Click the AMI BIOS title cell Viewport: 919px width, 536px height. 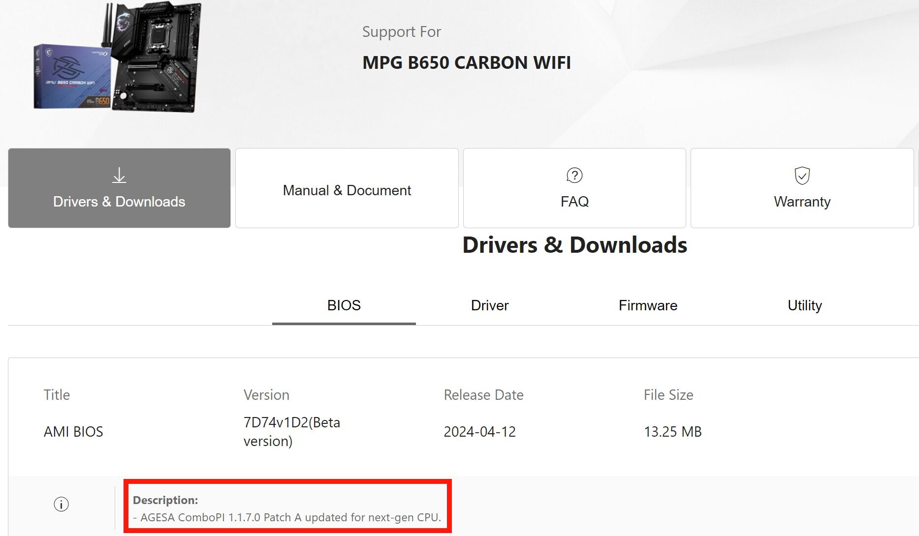(x=73, y=432)
